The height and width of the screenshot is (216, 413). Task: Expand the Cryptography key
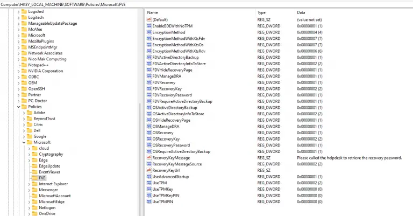tap(29, 154)
